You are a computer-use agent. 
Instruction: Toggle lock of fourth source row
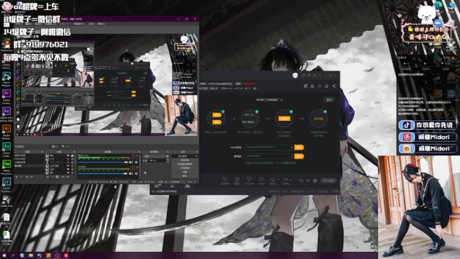(x=72, y=166)
